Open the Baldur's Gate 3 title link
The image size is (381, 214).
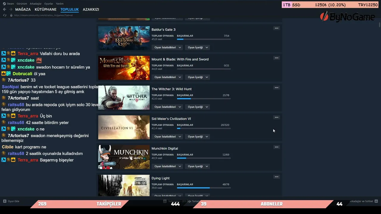163,30
